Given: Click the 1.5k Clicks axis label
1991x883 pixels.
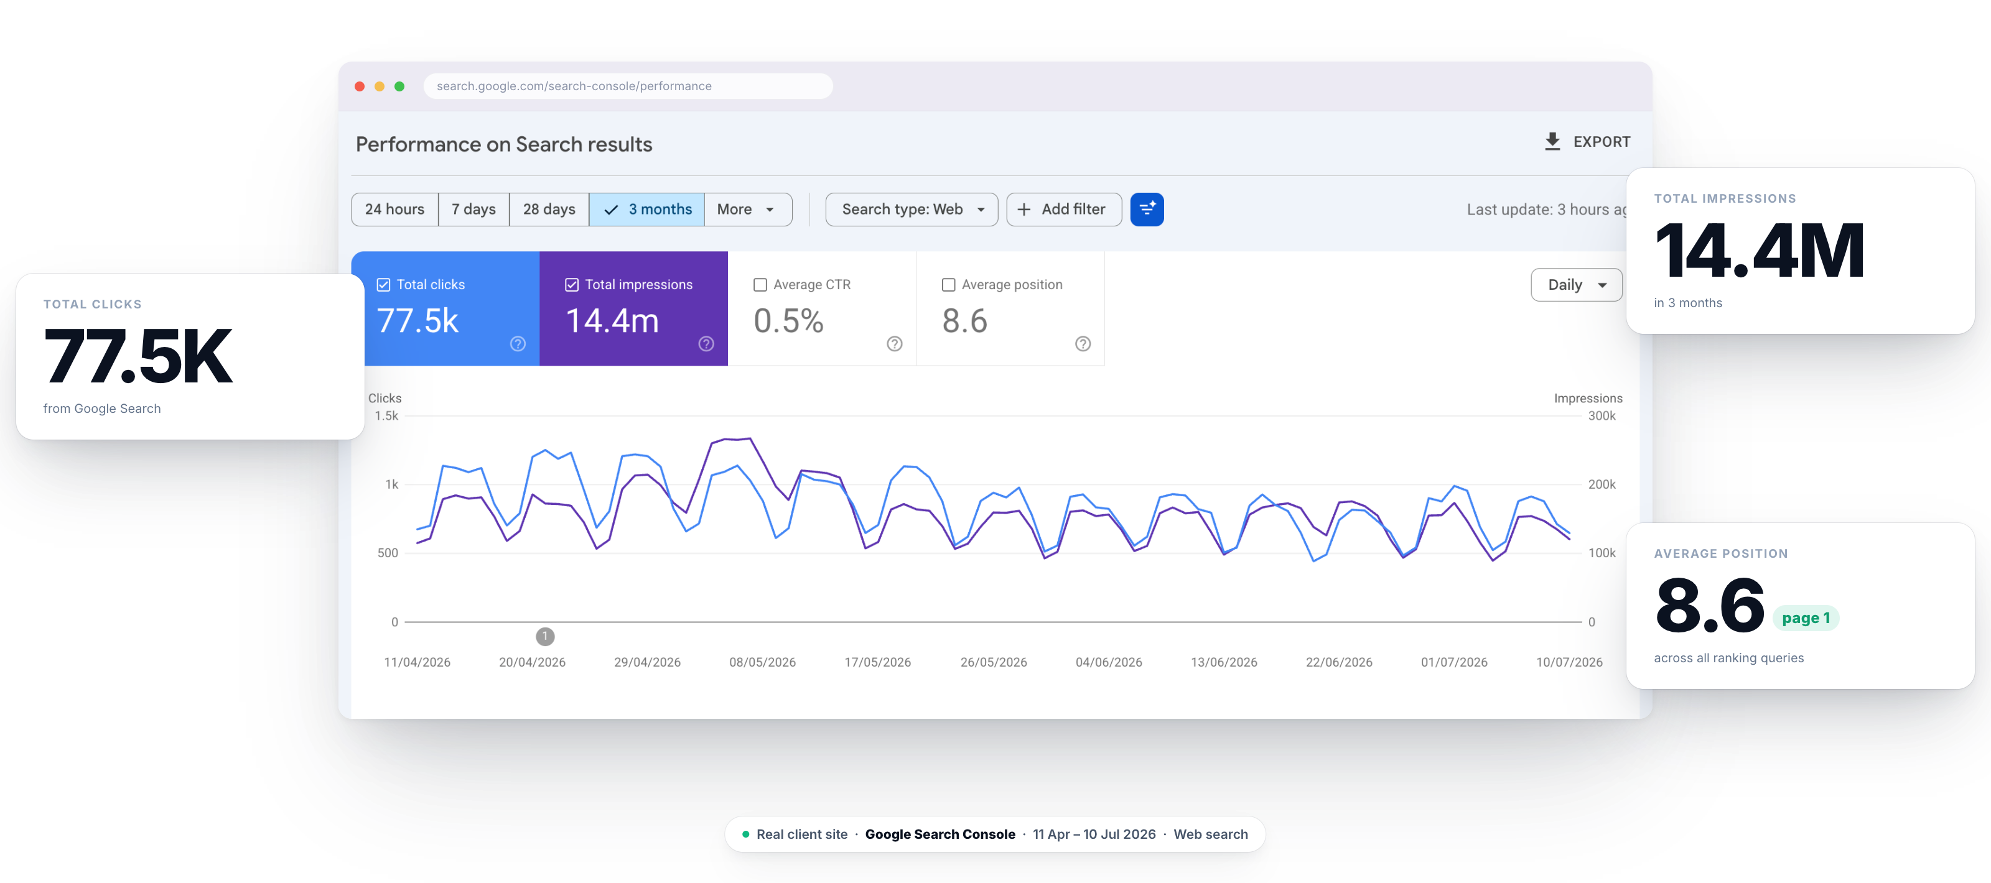Looking at the screenshot, I should 386,415.
